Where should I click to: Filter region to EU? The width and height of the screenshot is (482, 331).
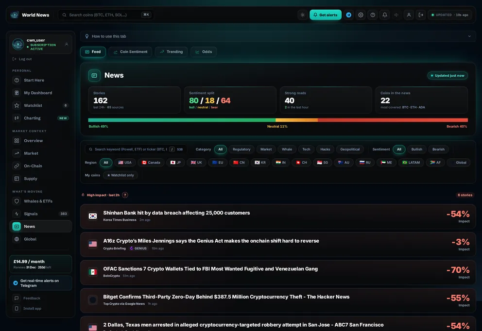tap(218, 163)
